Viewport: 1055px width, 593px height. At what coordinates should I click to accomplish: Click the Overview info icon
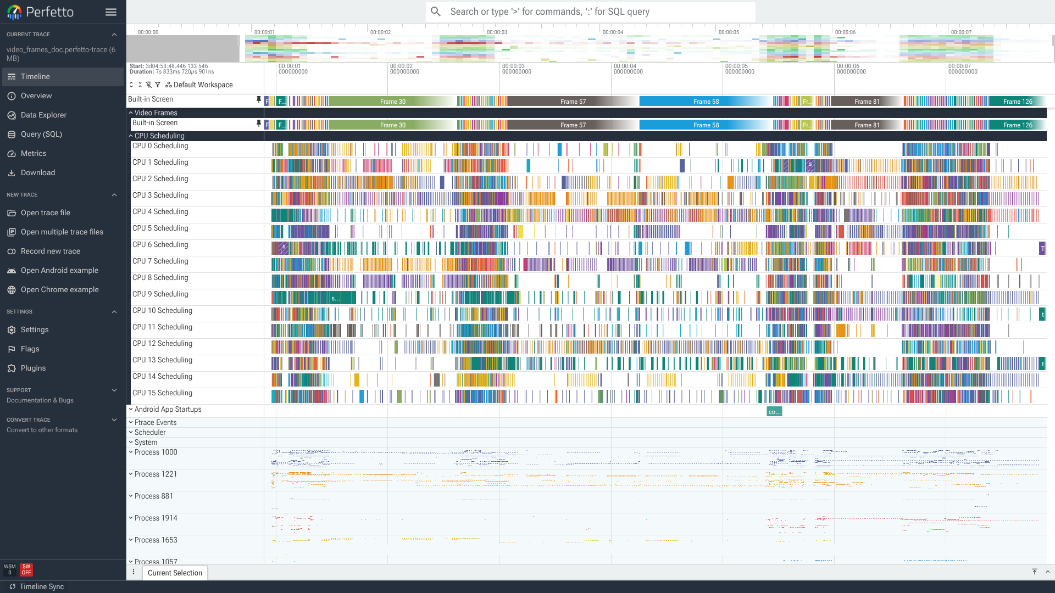pos(12,96)
